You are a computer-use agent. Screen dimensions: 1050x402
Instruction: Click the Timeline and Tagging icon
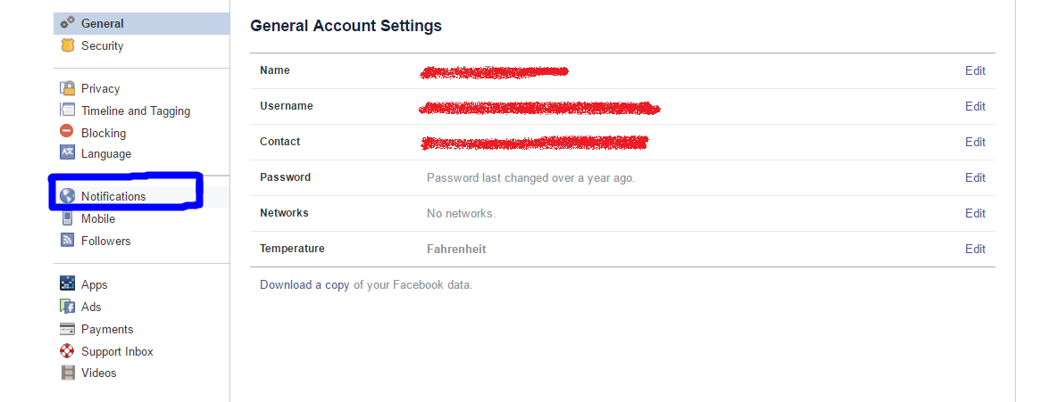(x=67, y=111)
